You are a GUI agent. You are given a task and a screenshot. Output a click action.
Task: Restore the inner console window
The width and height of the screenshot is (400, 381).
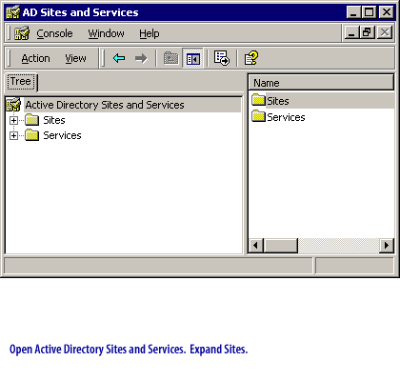pyautogui.click(x=368, y=32)
